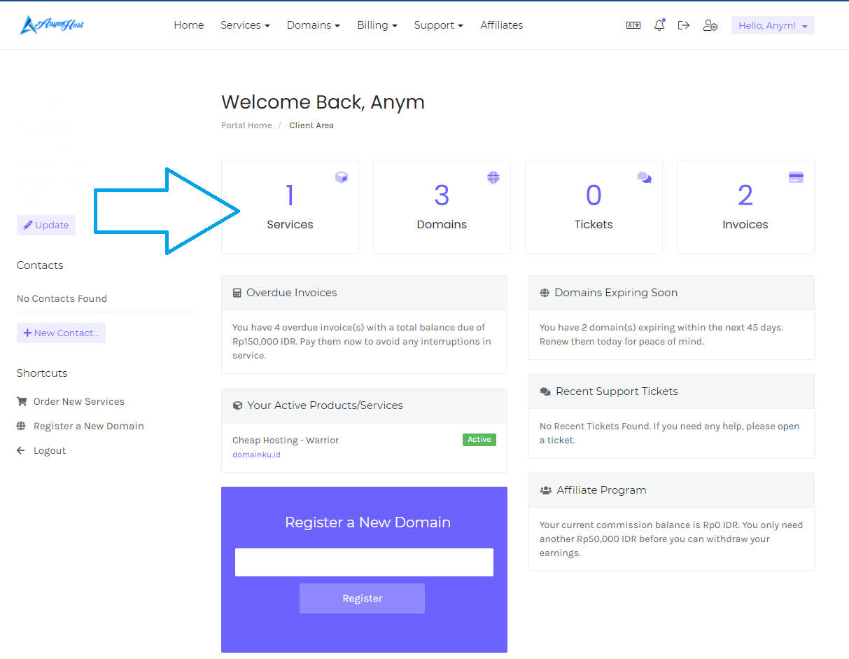The height and width of the screenshot is (659, 849).
Task: Open the Billing dropdown menu
Action: tap(377, 25)
